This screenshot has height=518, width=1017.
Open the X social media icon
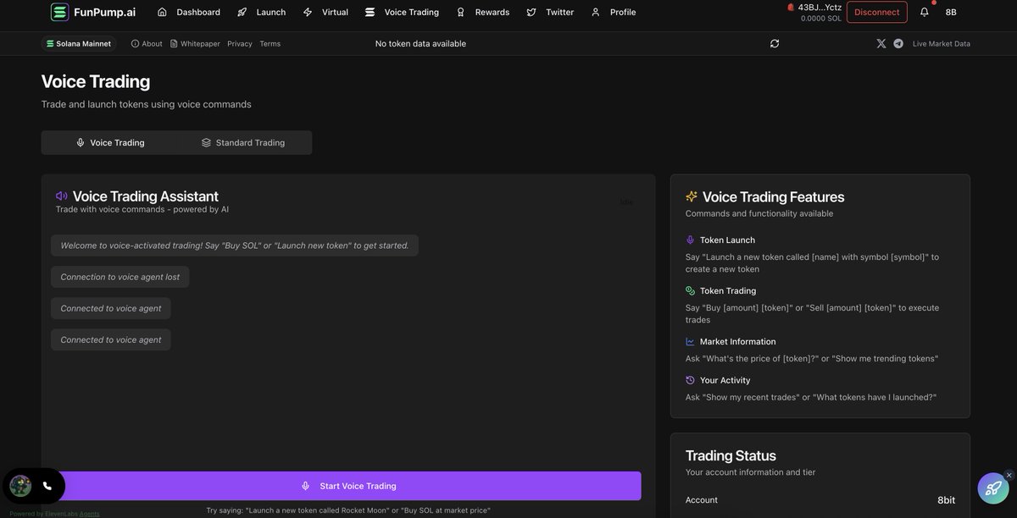click(881, 43)
